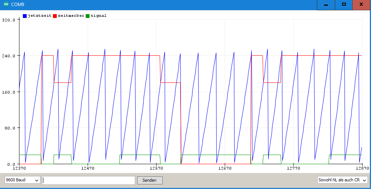Click the 12570 x-axis label
The image size is (371, 189).
pyautogui.click(x=156, y=168)
